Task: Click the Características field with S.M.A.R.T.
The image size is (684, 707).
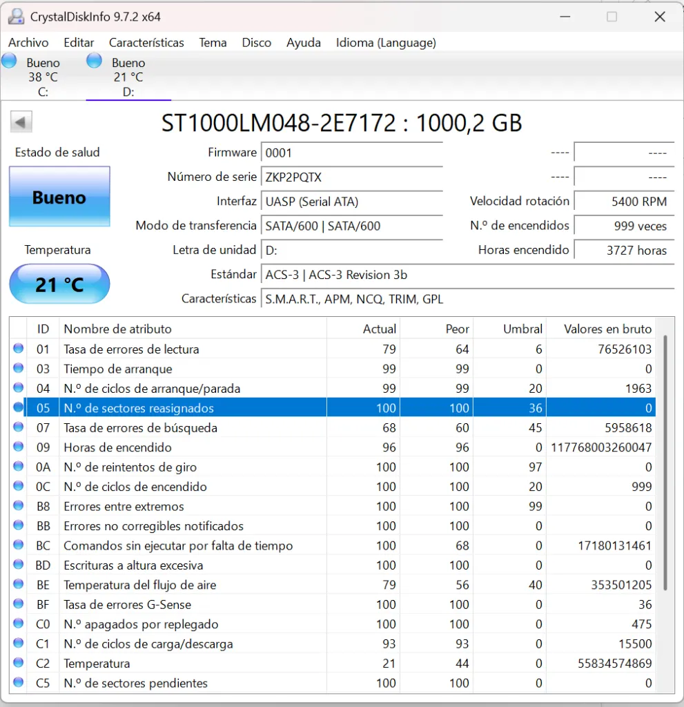Action: coord(467,299)
